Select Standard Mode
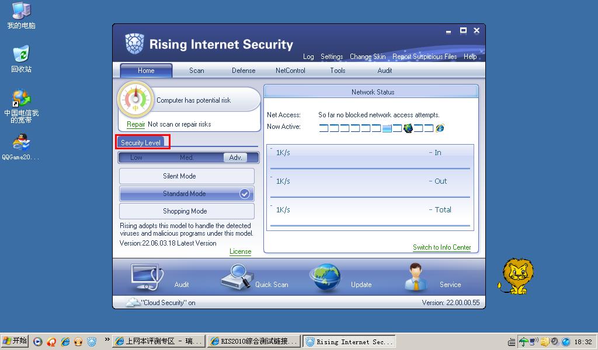 tap(186, 194)
